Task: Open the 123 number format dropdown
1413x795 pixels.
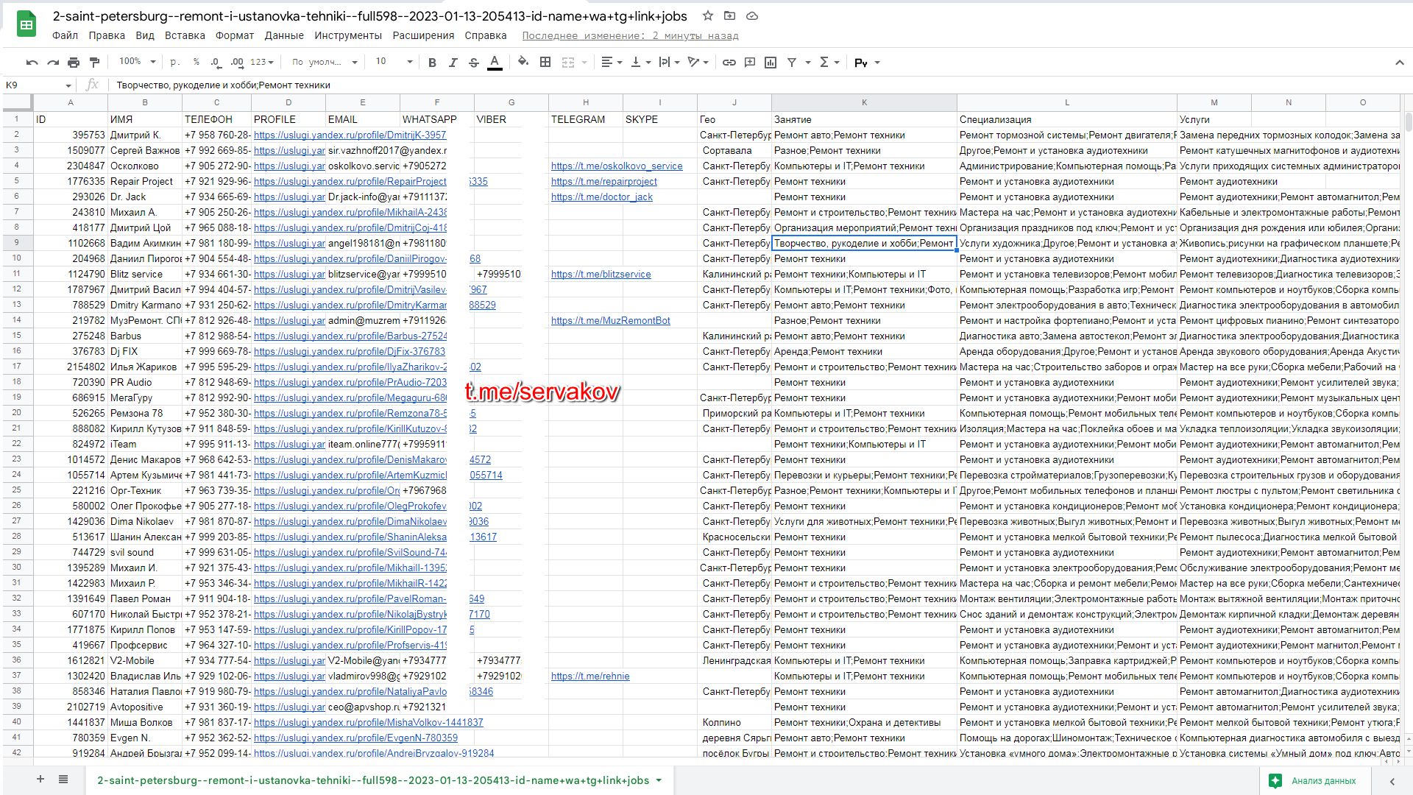Action: [x=262, y=63]
